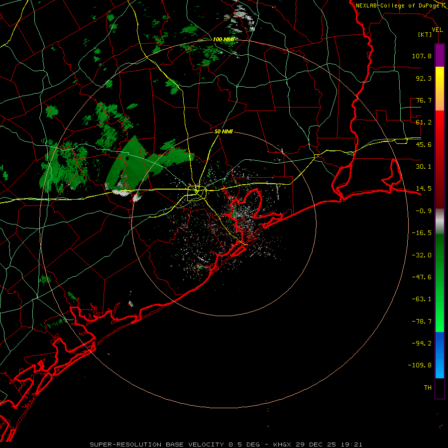The image size is (448, 448).
Task: Click the -32.0 value on velocity scale
Action: [422, 255]
